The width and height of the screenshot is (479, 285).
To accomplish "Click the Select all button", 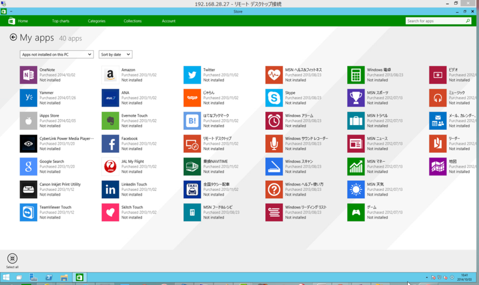I will coord(12,260).
